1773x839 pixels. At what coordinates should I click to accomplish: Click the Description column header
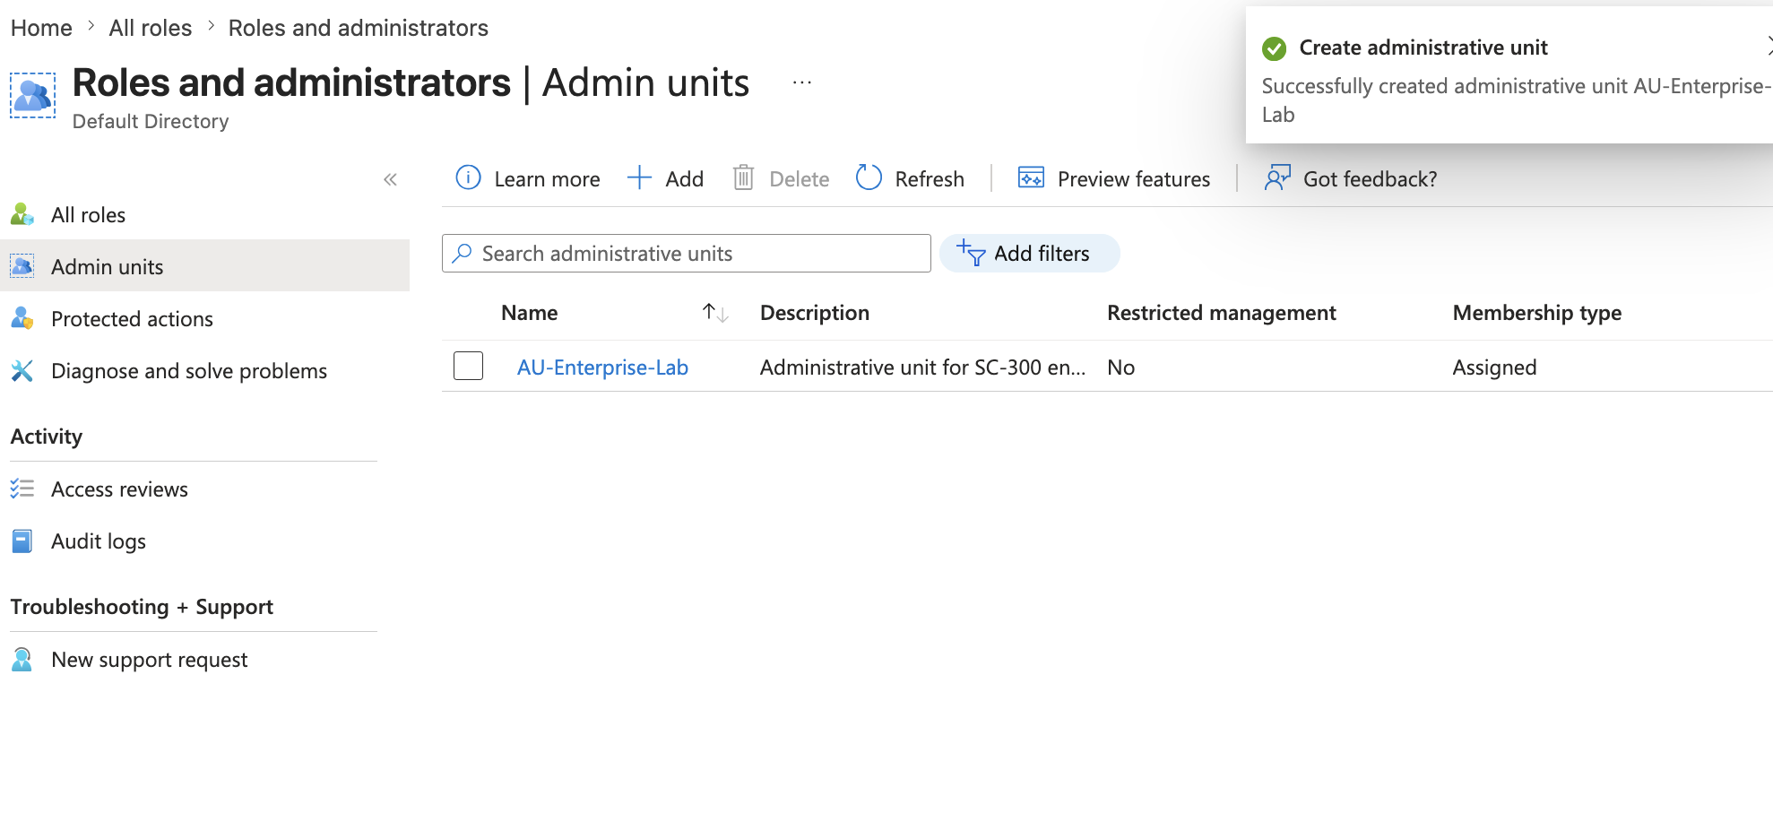[815, 313]
